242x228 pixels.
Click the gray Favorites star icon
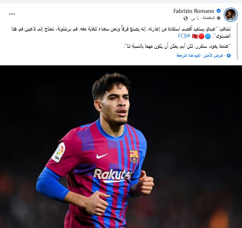pos(219,18)
